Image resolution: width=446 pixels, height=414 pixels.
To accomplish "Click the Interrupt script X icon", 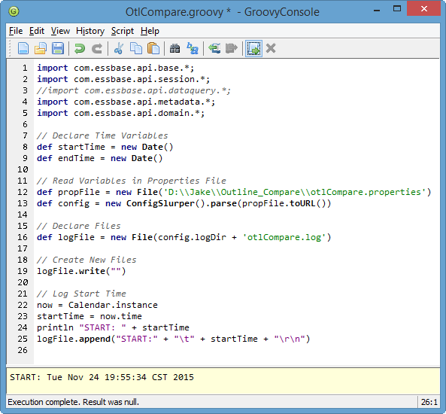I will [x=271, y=48].
